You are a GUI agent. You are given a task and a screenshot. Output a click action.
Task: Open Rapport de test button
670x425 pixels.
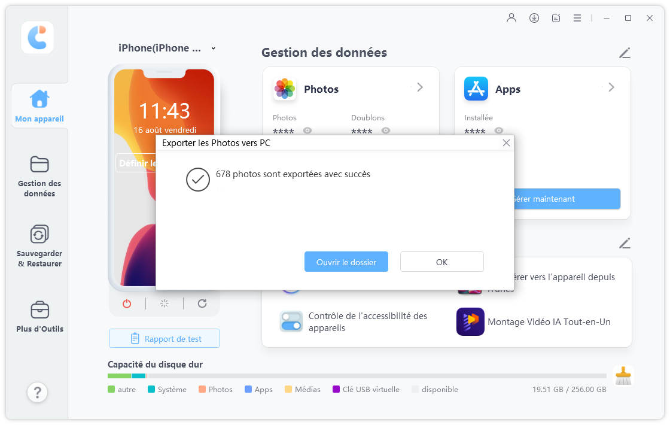pyautogui.click(x=165, y=339)
